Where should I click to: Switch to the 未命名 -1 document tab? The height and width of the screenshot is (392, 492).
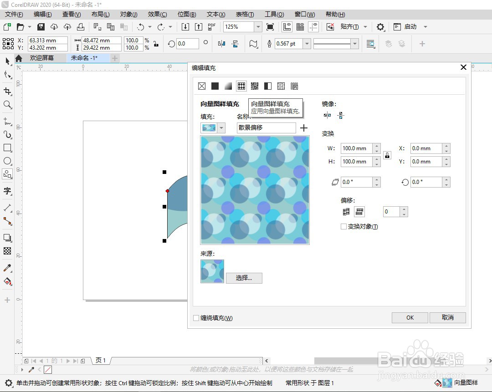84,58
